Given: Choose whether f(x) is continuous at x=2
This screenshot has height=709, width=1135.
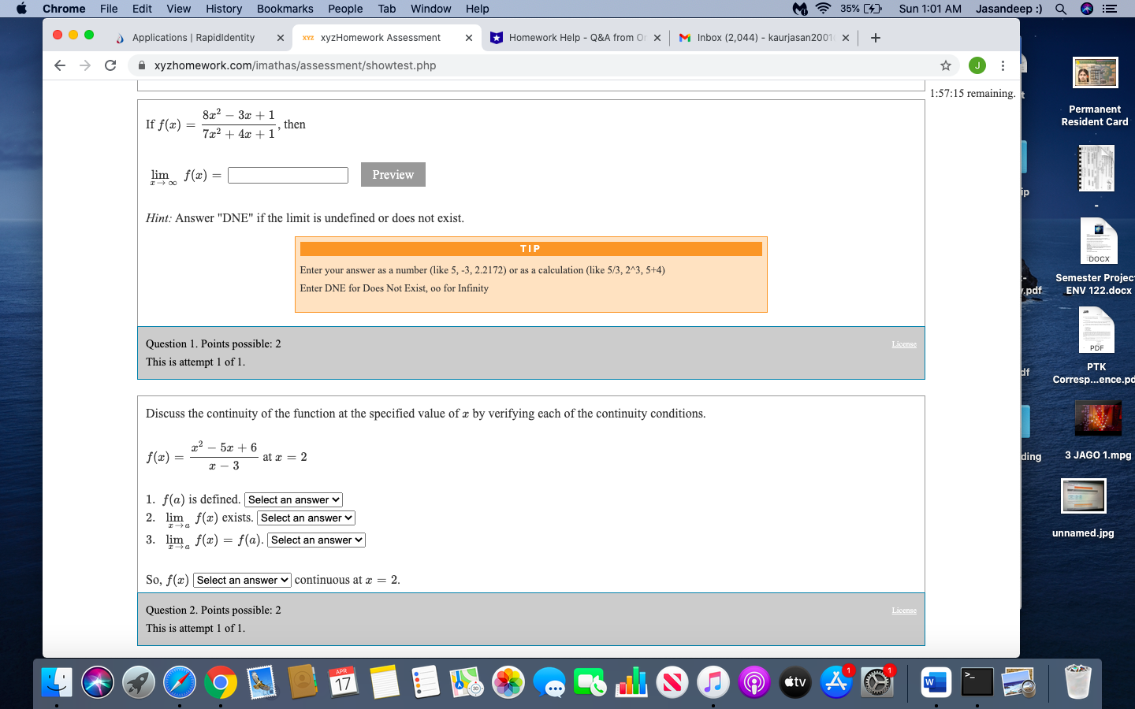Looking at the screenshot, I should click(x=241, y=580).
